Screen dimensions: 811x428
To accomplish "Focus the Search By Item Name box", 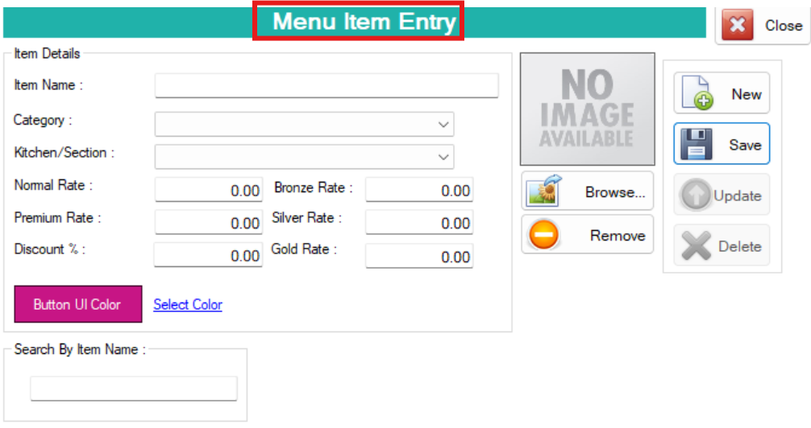I will point(134,389).
